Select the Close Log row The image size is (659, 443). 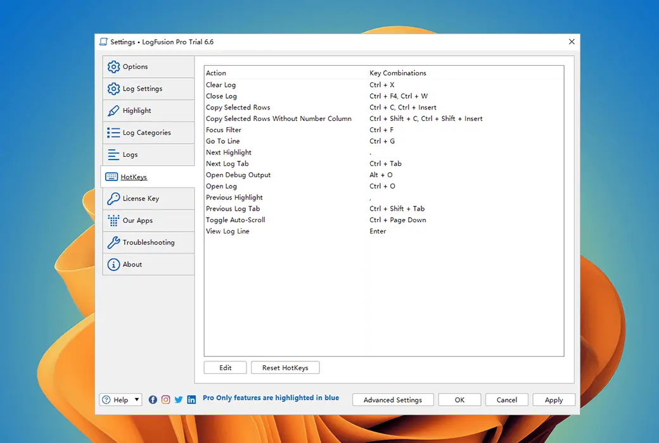pos(384,96)
